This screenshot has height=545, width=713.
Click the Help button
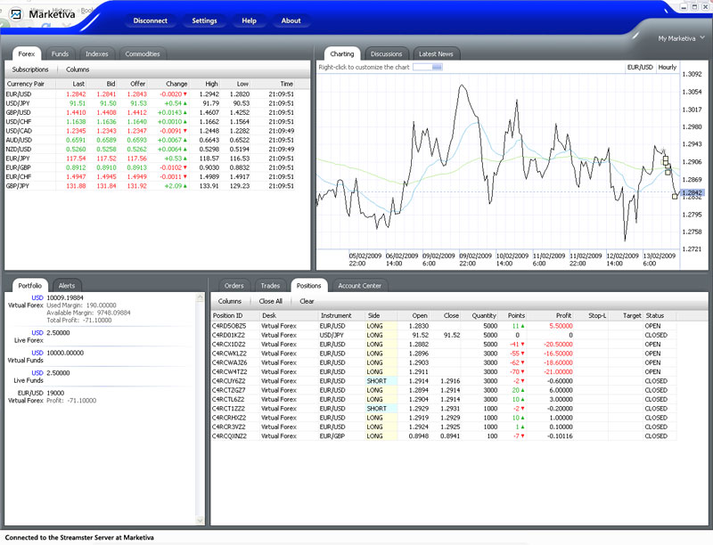pyautogui.click(x=249, y=20)
